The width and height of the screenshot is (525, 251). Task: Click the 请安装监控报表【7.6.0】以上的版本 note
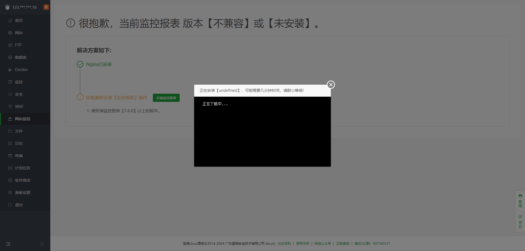tap(124, 111)
